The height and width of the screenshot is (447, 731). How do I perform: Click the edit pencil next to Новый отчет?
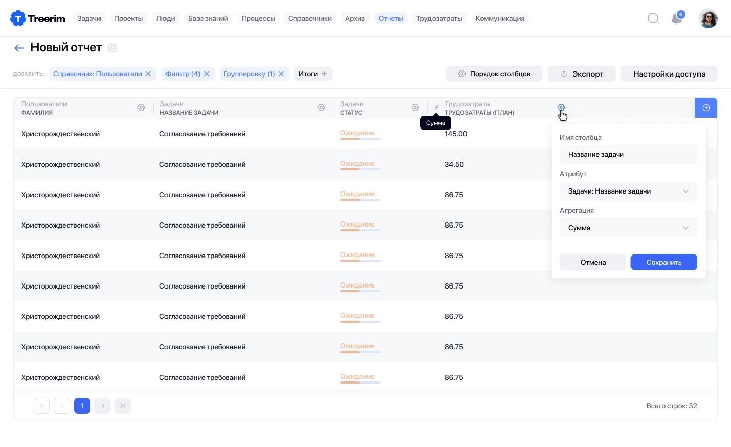coord(113,48)
